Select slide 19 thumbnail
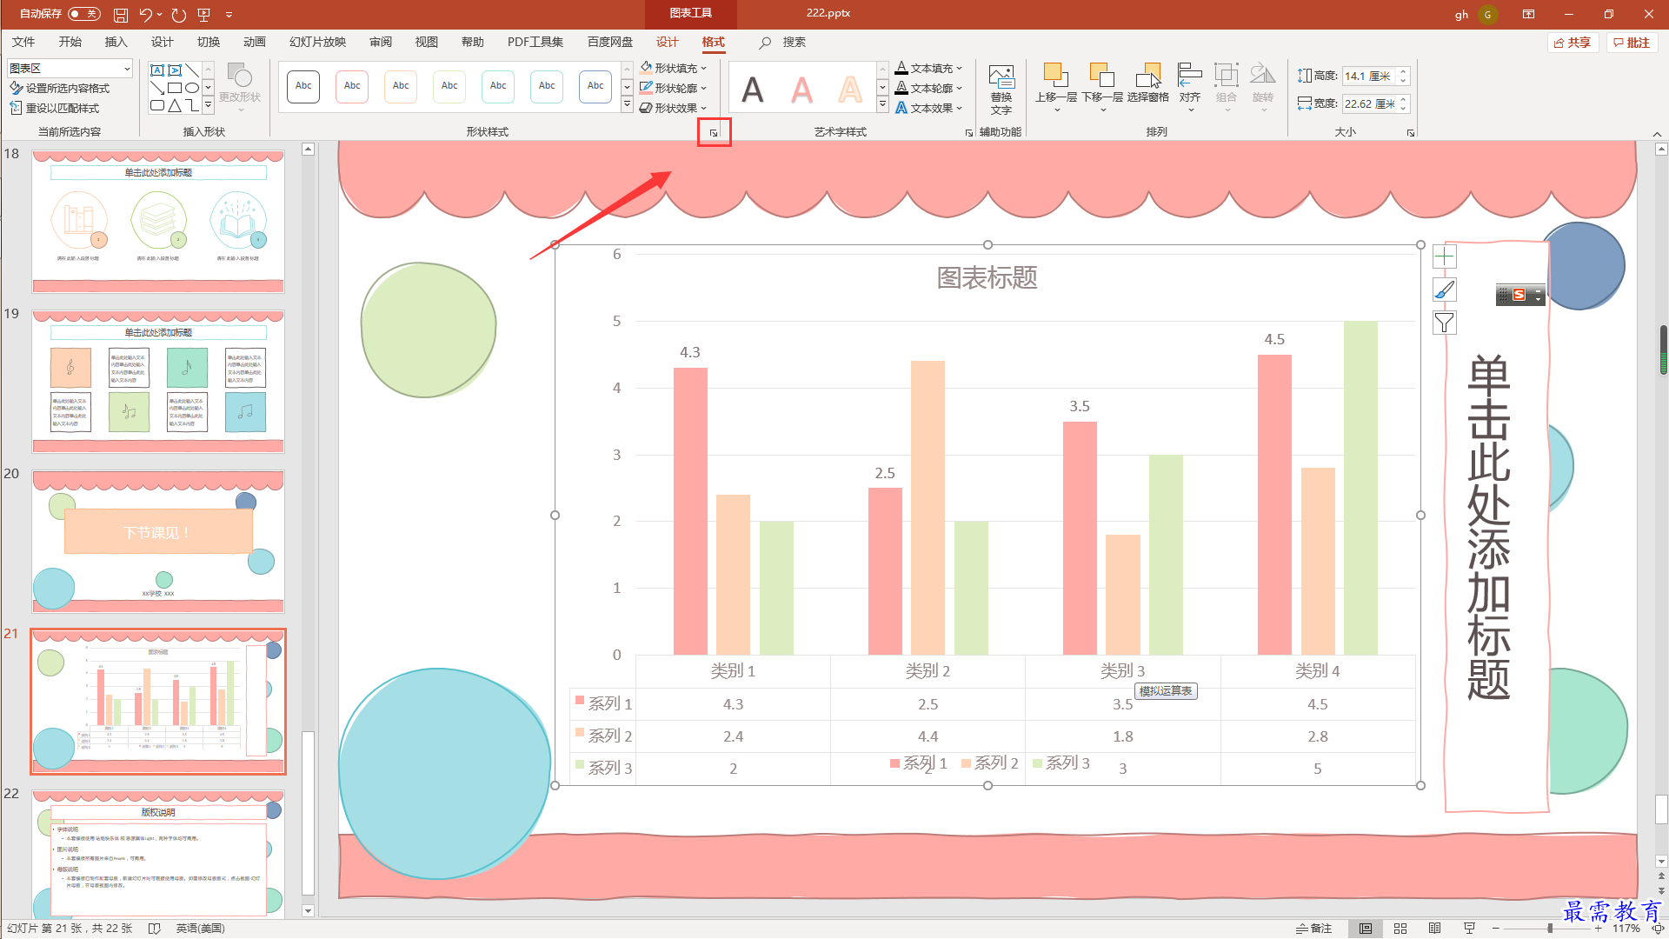 [x=158, y=382]
